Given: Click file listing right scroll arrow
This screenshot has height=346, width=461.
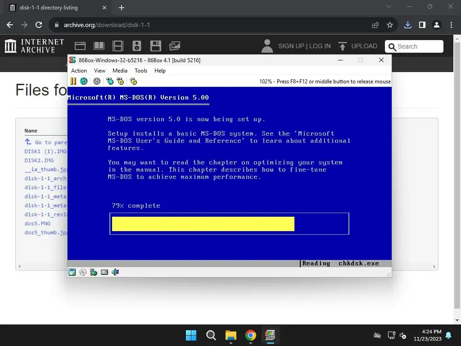Looking at the screenshot, I should coord(434,267).
